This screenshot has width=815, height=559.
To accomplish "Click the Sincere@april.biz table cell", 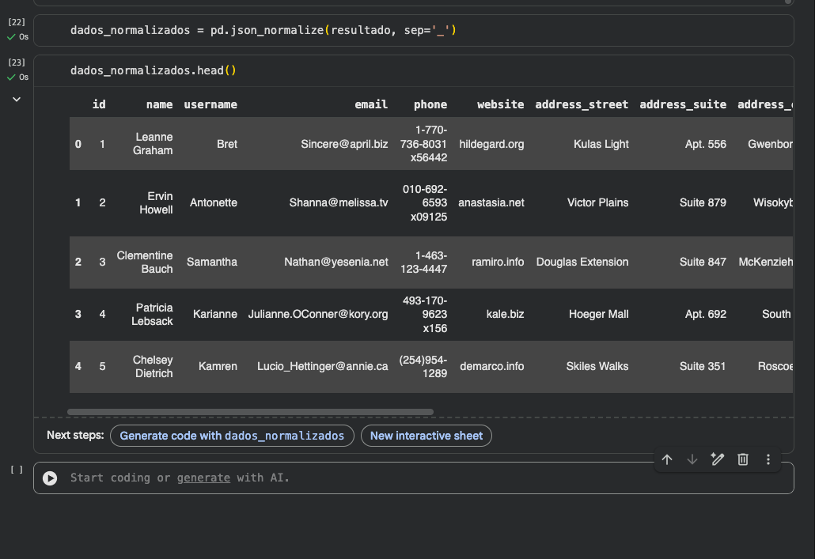I will click(x=344, y=144).
